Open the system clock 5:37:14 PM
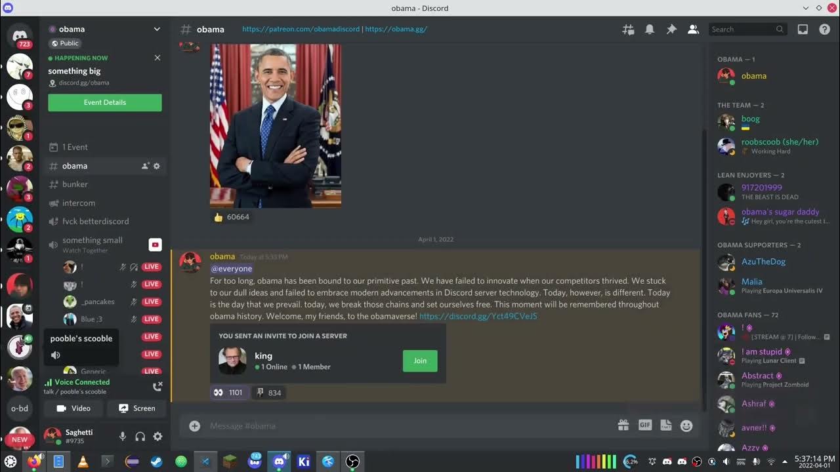The height and width of the screenshot is (472, 840). coord(814,462)
